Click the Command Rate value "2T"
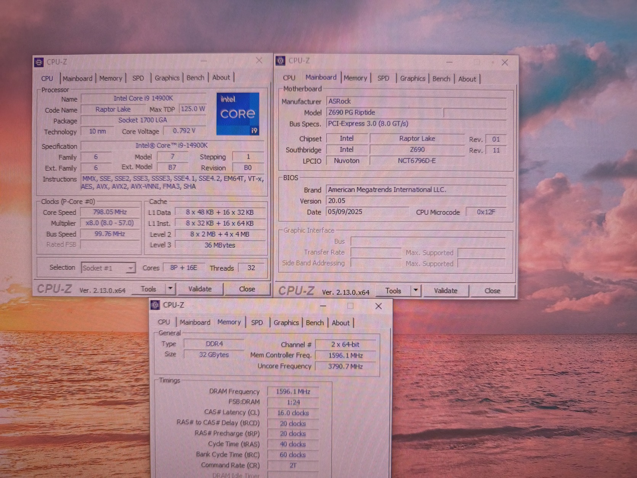637x478 pixels. click(293, 465)
